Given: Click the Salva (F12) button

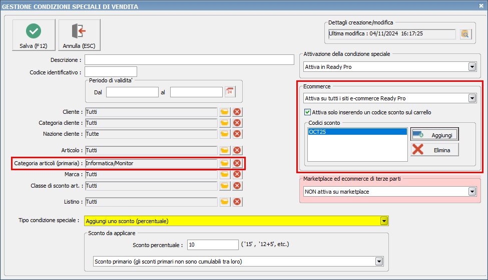Looking at the screenshot, I should tap(34, 35).
